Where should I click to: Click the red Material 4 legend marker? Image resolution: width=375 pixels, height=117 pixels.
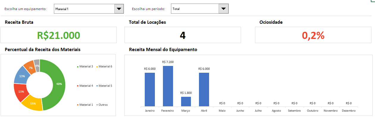(x=78, y=86)
